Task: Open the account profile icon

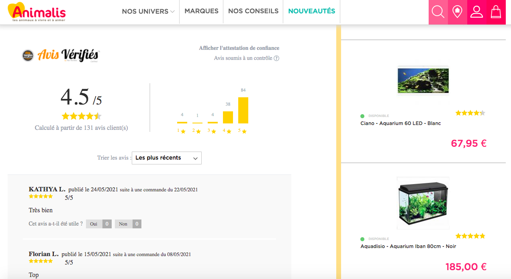Action: (476, 12)
